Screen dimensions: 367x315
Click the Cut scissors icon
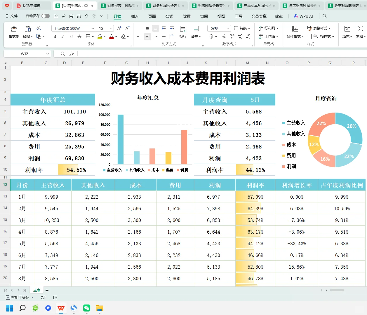(38, 28)
